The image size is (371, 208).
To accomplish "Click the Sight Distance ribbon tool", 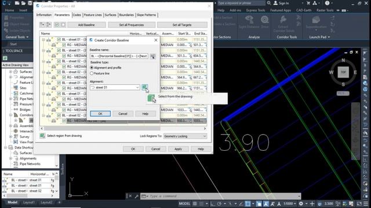I will pos(249,22).
